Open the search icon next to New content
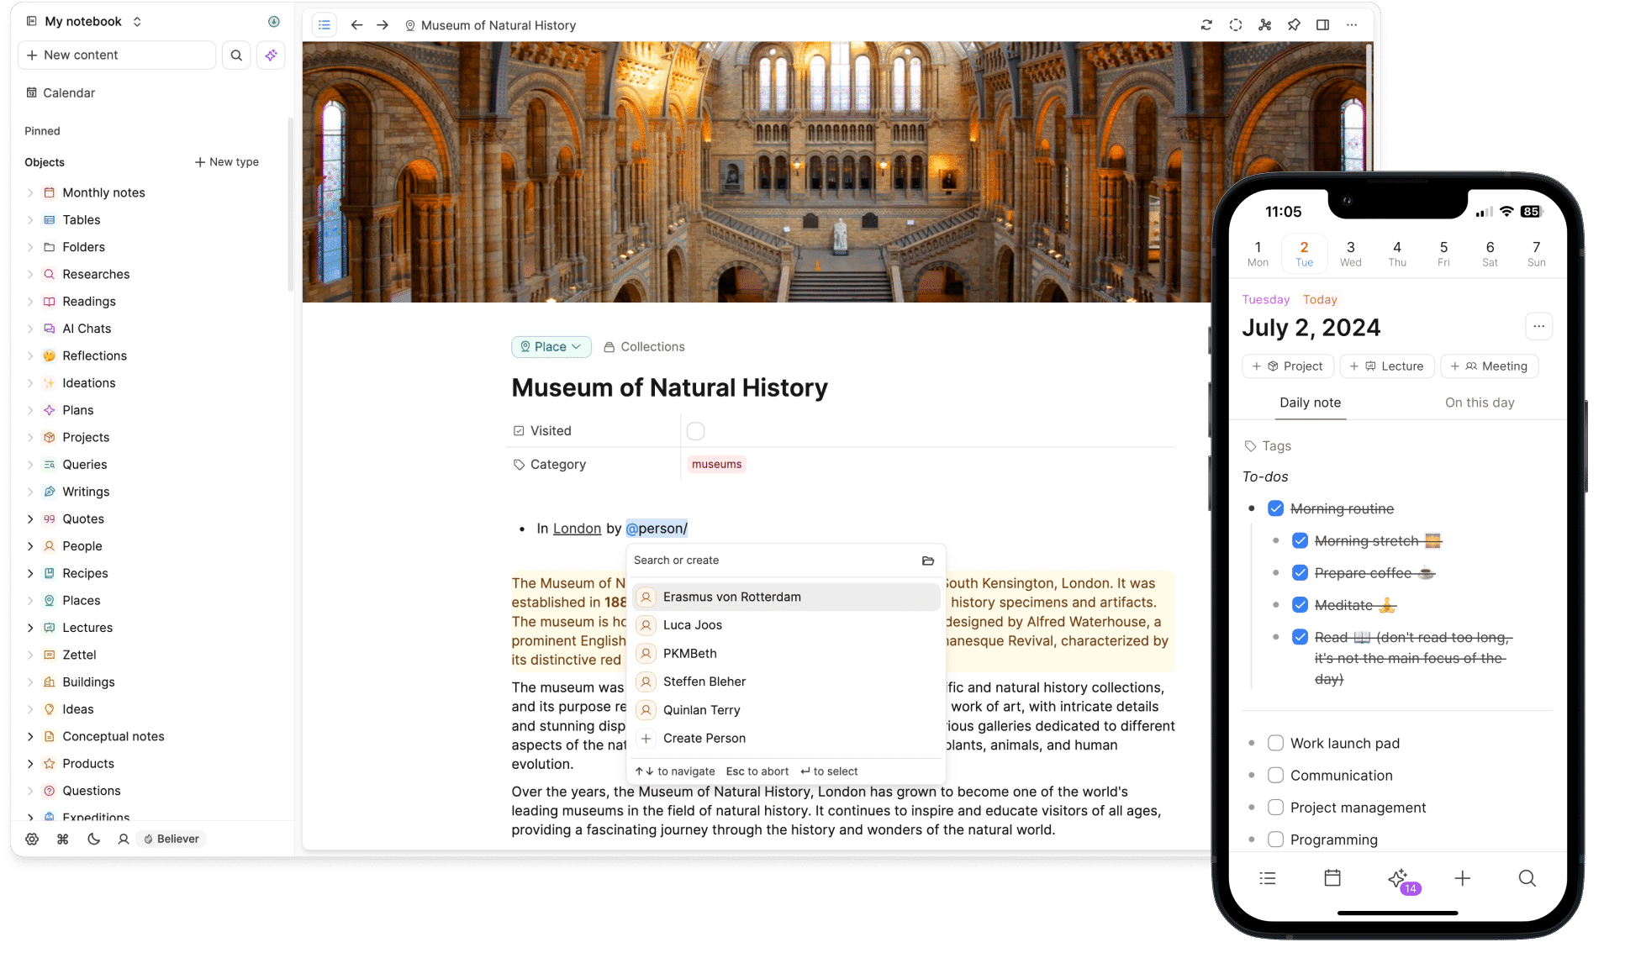The height and width of the screenshot is (979, 1625). [x=236, y=55]
